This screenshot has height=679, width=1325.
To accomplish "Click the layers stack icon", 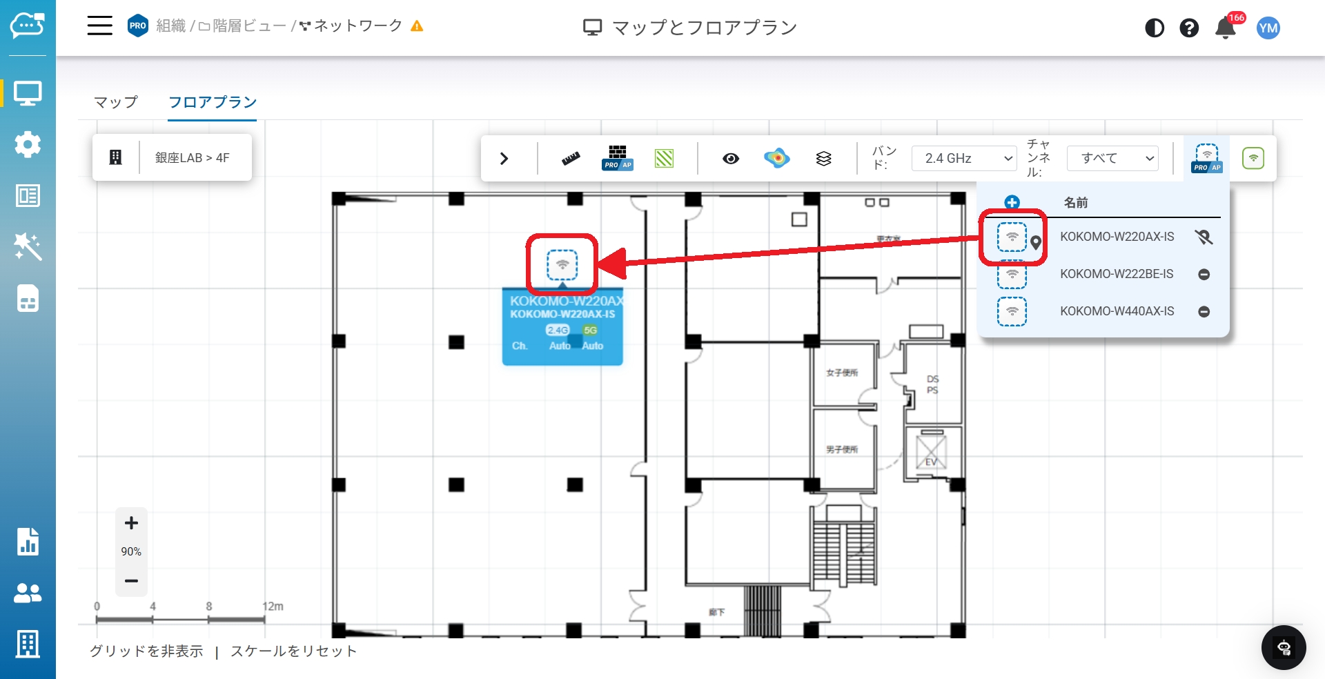I will (x=823, y=159).
